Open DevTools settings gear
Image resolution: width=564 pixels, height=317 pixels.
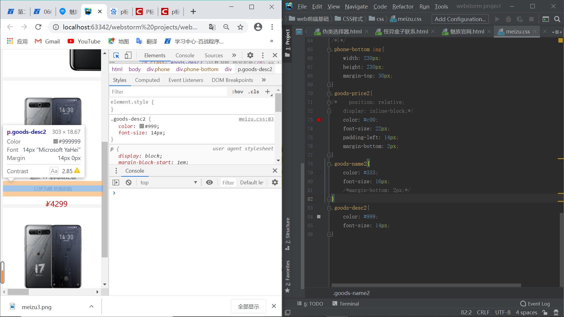250,55
